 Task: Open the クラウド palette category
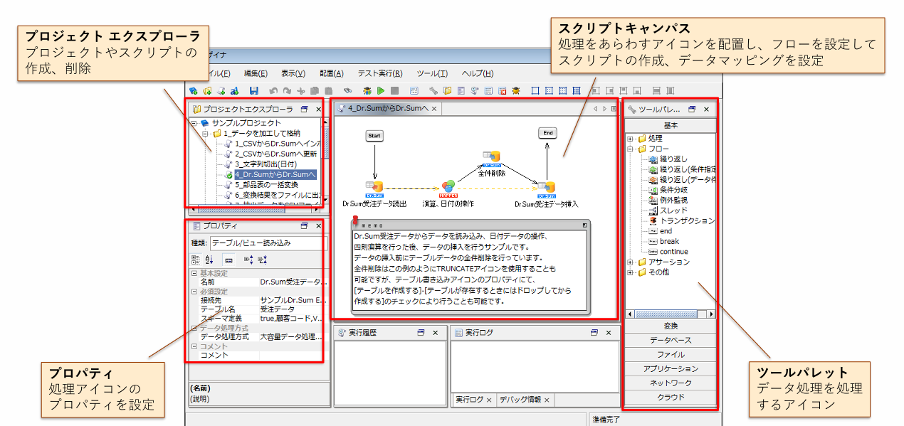click(670, 397)
